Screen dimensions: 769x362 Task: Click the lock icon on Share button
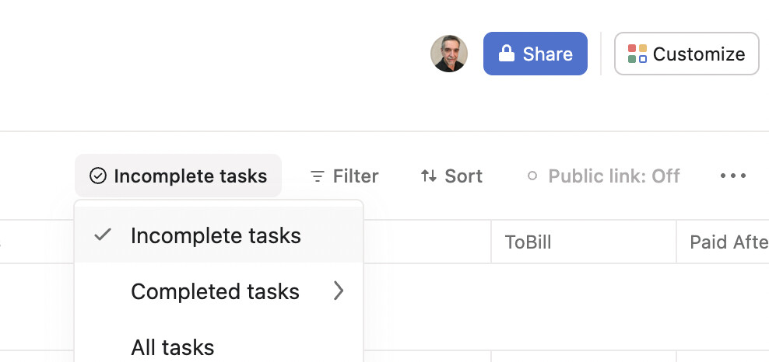pyautogui.click(x=507, y=54)
